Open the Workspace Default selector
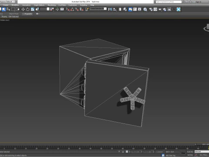The width and height of the screenshot is (209, 157). (8, 2)
